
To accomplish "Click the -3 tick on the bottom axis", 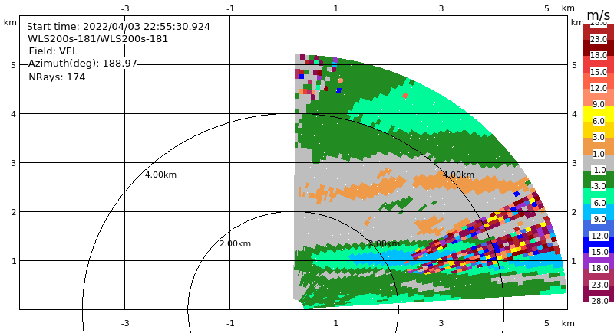I will click(x=125, y=323).
